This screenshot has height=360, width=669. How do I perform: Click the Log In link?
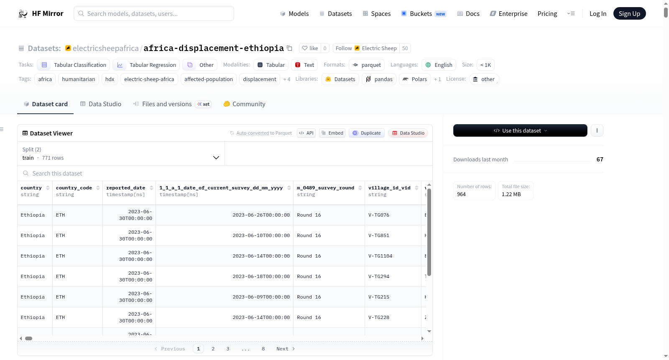point(598,14)
